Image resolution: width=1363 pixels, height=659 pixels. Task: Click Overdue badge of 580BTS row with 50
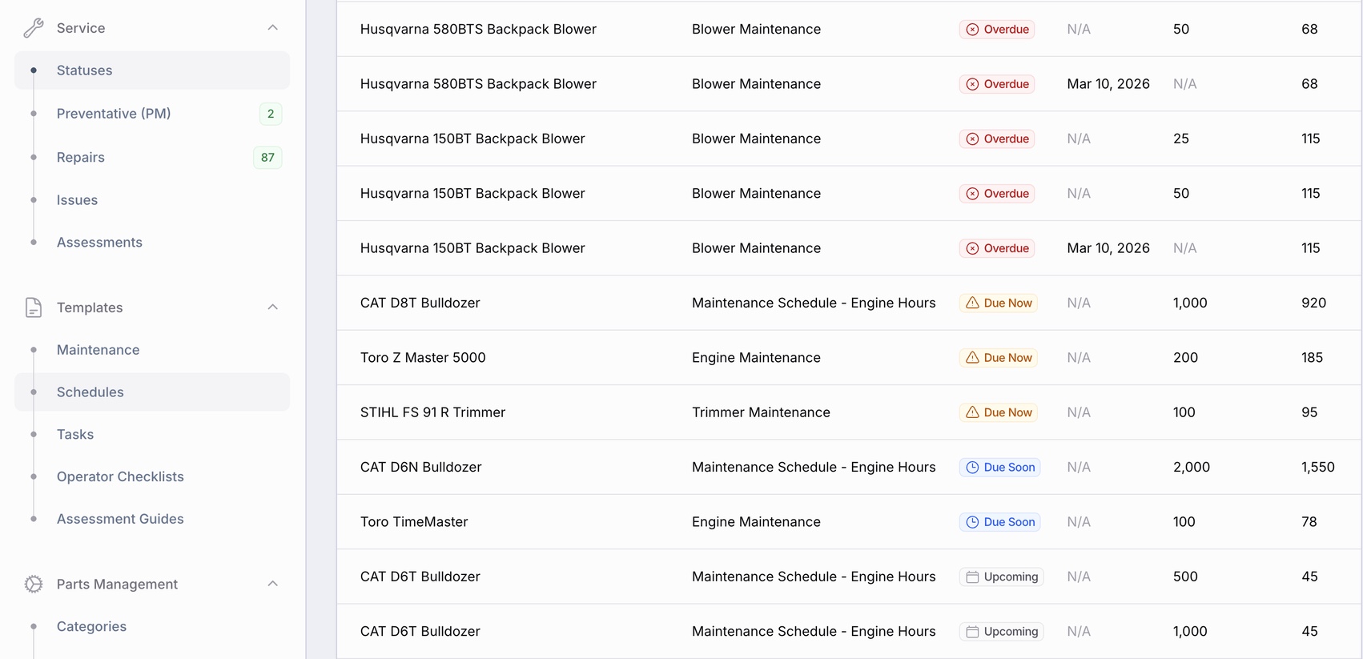pos(997,30)
